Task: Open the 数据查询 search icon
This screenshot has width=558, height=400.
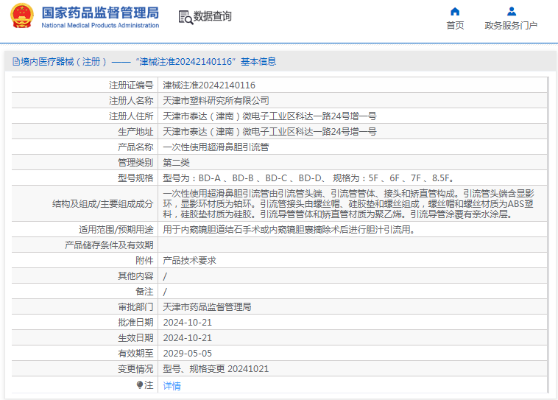Action: (186, 17)
